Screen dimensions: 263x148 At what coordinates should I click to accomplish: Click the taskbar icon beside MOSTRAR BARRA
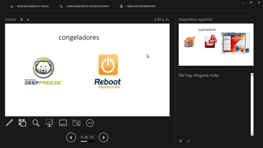pos(12,7)
